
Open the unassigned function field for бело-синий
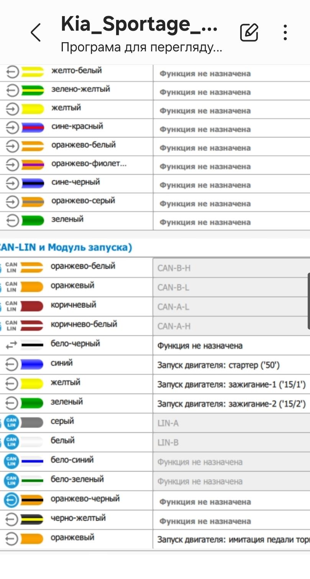[231, 462]
